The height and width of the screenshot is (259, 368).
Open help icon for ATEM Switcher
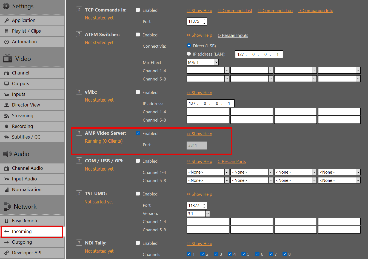(79, 34)
